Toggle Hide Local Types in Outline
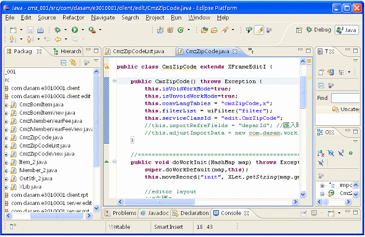 tap(321, 162)
